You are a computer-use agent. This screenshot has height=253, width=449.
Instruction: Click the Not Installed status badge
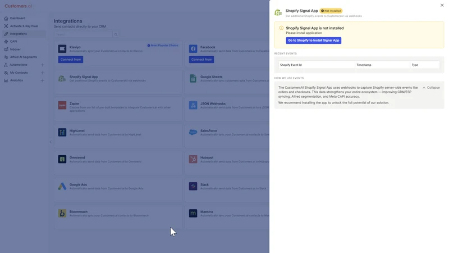pos(331,11)
